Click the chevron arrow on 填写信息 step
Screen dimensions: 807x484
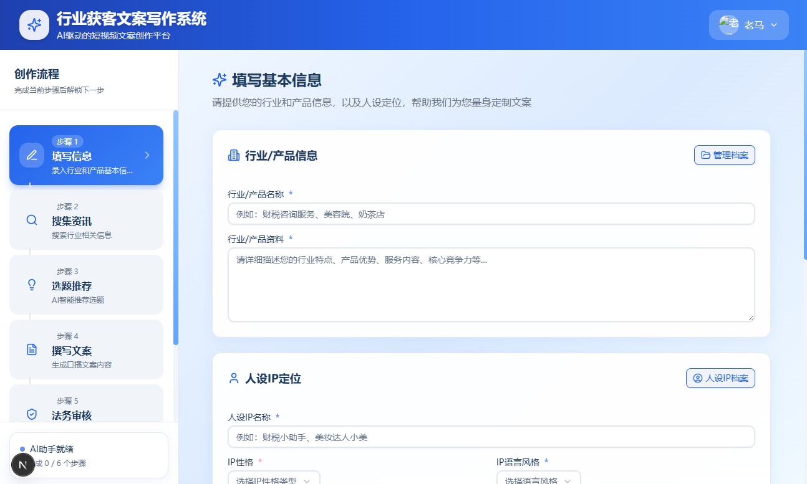(147, 155)
